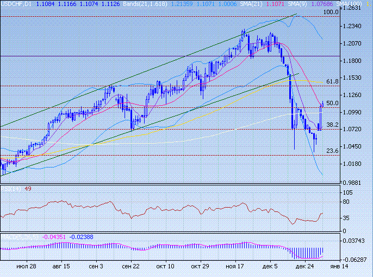Select the 'дек 24' date label
The height and width of the screenshot is (277, 373).
click(303, 267)
